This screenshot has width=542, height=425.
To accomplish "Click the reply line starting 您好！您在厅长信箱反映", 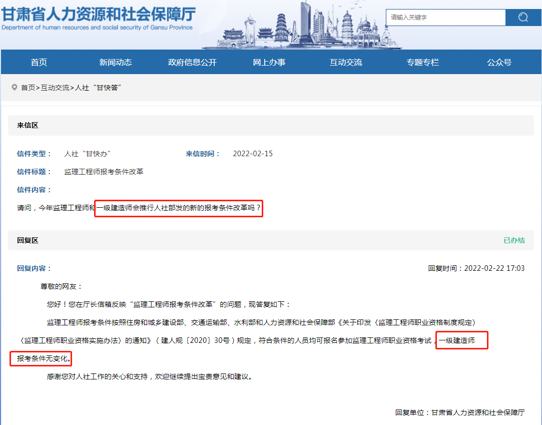I will point(168,304).
